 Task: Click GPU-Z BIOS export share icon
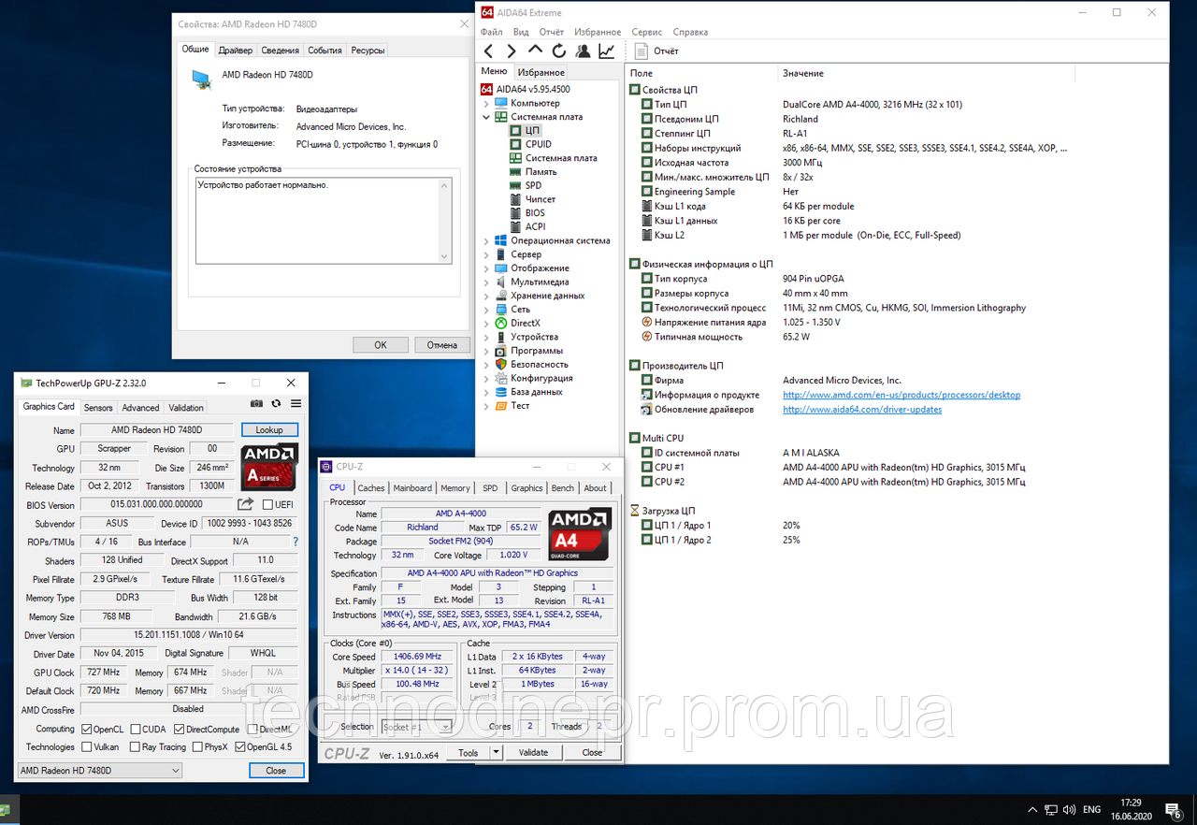click(245, 505)
